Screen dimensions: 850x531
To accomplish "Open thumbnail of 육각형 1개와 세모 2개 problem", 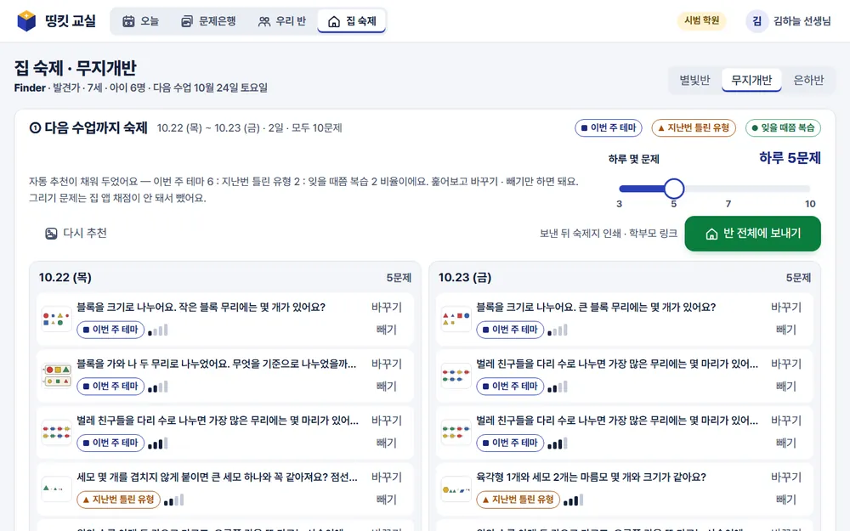I will coord(456,489).
